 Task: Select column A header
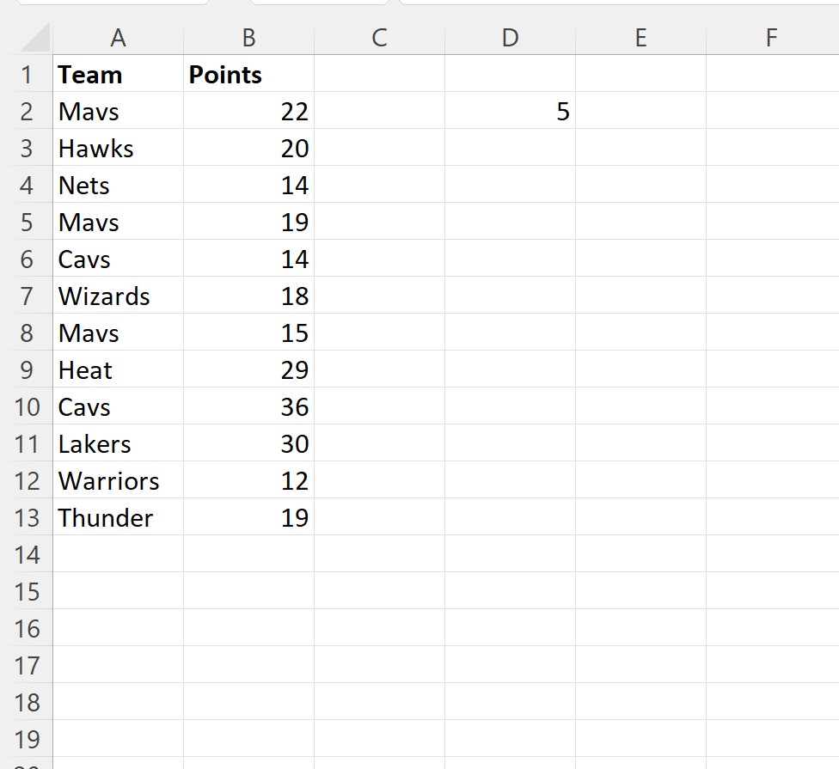(119, 38)
